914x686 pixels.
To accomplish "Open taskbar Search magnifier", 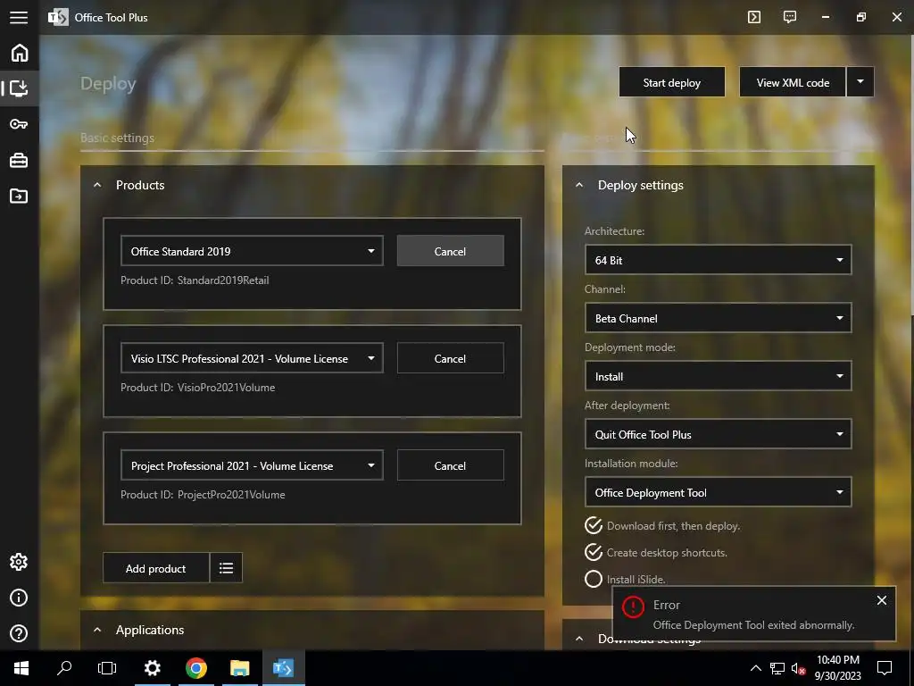I will coord(64,668).
